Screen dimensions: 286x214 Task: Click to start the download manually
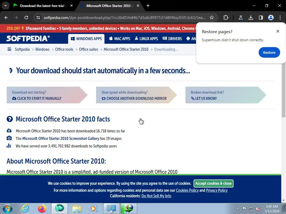coord(47,95)
